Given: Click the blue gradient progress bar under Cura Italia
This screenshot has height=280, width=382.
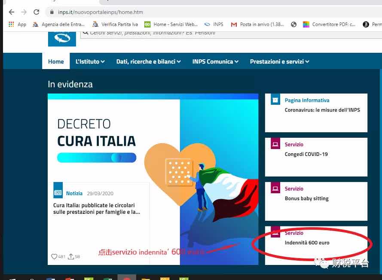Looking at the screenshot, I should [x=97, y=158].
